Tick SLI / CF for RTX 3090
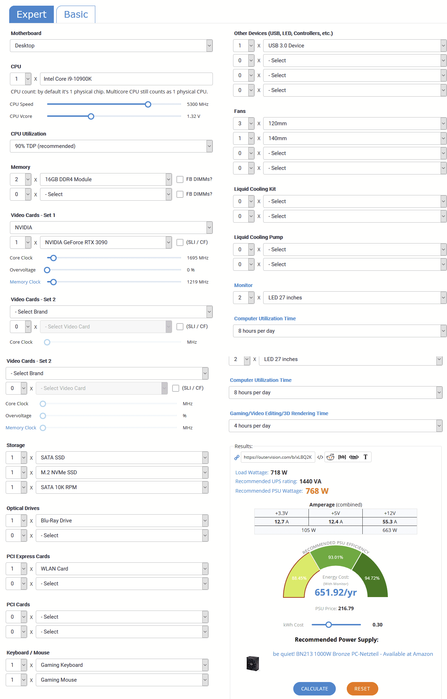Viewport: 447px width, 699px height. pyautogui.click(x=180, y=242)
